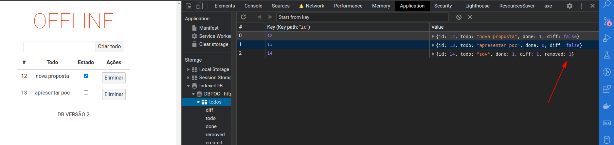614x145 pixels.
Task: Click the inspect element picker icon
Action: [189, 6]
